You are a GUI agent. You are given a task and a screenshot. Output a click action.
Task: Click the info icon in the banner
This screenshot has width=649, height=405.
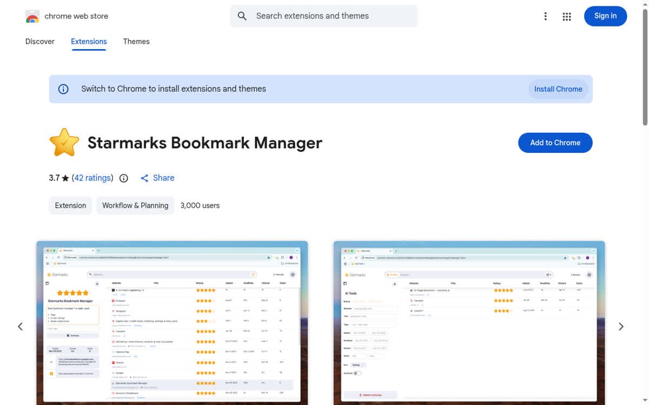tap(63, 89)
